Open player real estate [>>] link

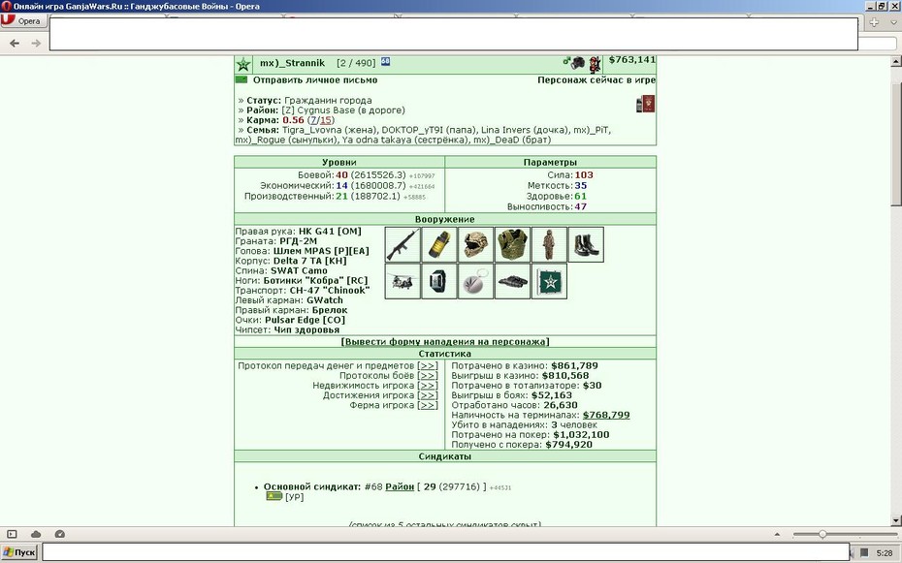tap(428, 386)
